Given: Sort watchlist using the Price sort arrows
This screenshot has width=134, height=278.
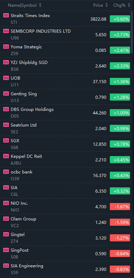Looking at the screenshot, I should (106, 5).
